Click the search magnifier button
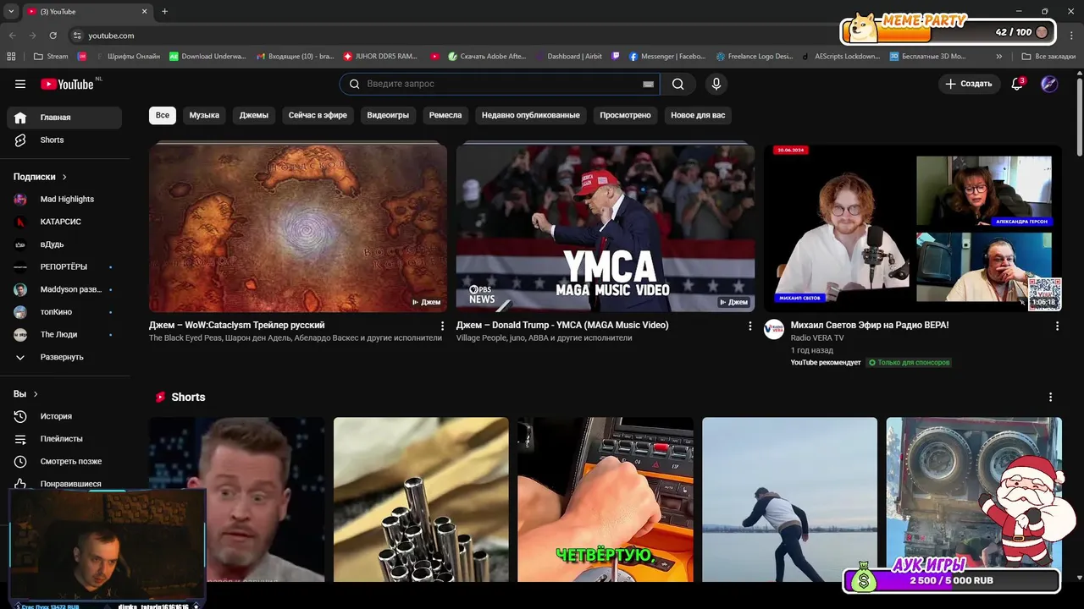Screen dimensions: 1084x609 coord(678,84)
